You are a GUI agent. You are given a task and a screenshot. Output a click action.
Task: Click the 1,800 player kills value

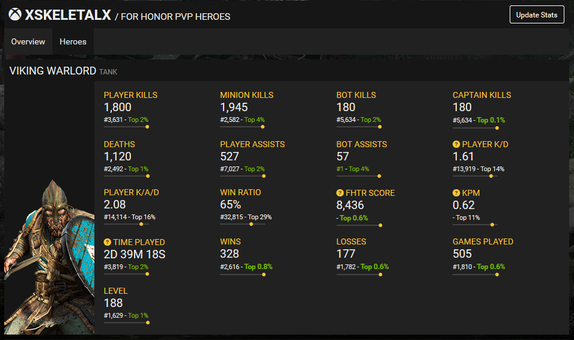[118, 108]
